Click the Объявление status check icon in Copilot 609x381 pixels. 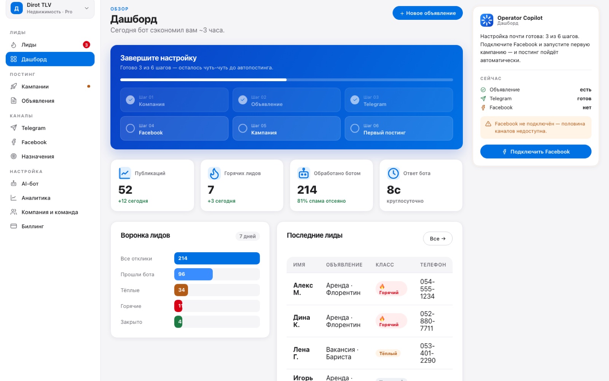point(483,90)
